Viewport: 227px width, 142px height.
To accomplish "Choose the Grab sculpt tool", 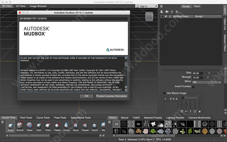I will [x=39, y=126].
